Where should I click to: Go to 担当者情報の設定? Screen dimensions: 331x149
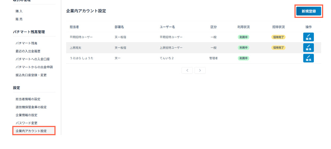(x=28, y=99)
